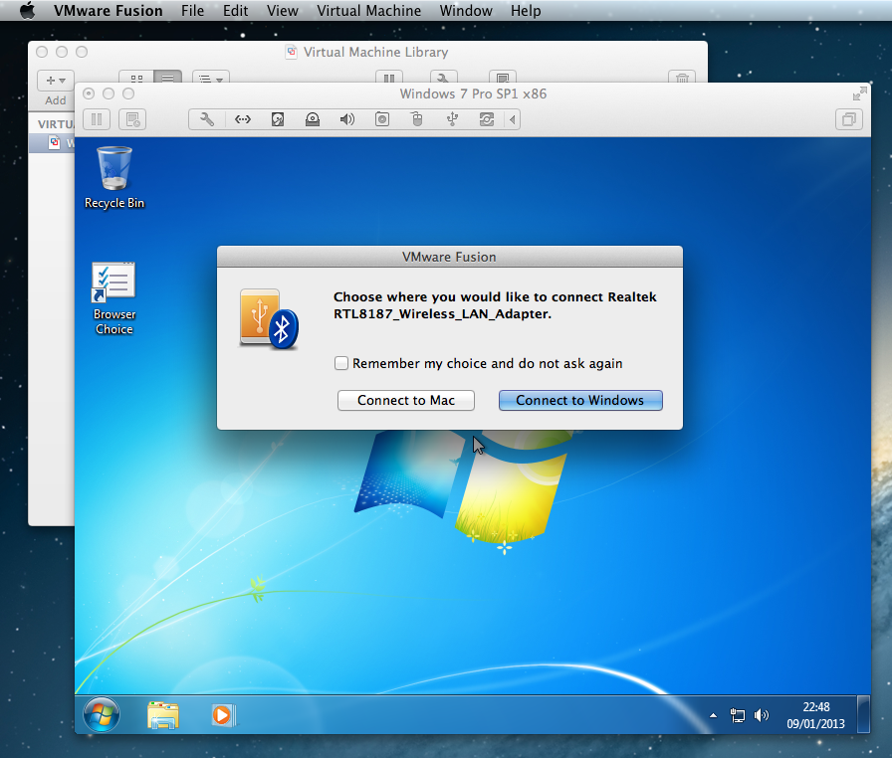Click the sound speaker icon in VM toolbar
The width and height of the screenshot is (892, 758).
346,119
